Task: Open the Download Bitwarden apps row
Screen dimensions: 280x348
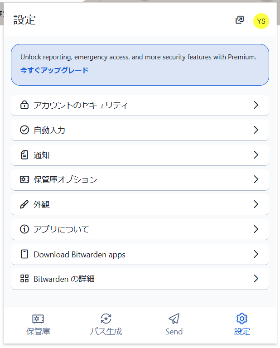Action: (136, 254)
